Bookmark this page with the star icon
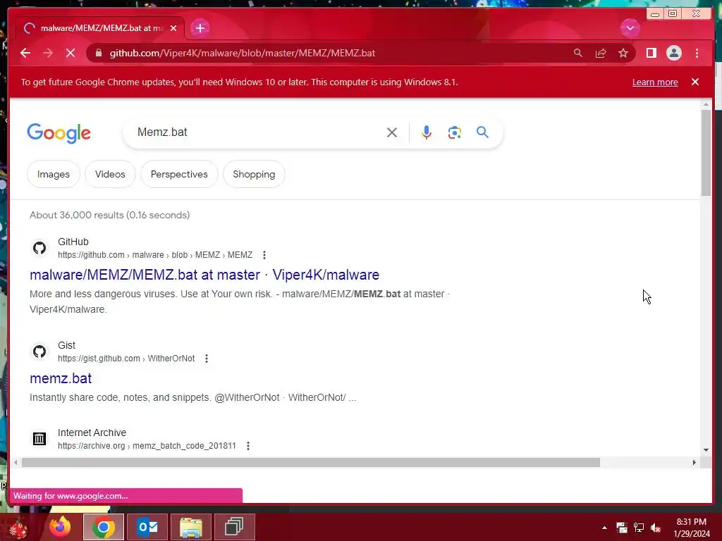 coord(623,53)
